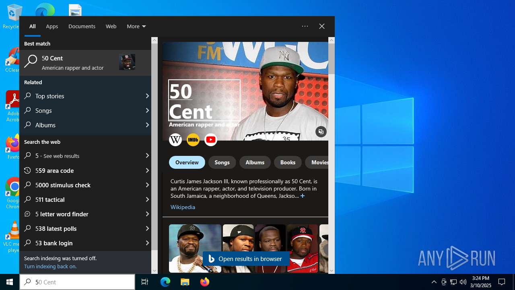Open the Adobe Acrobat desktop icon
This screenshot has width=515, height=290.
12,106
